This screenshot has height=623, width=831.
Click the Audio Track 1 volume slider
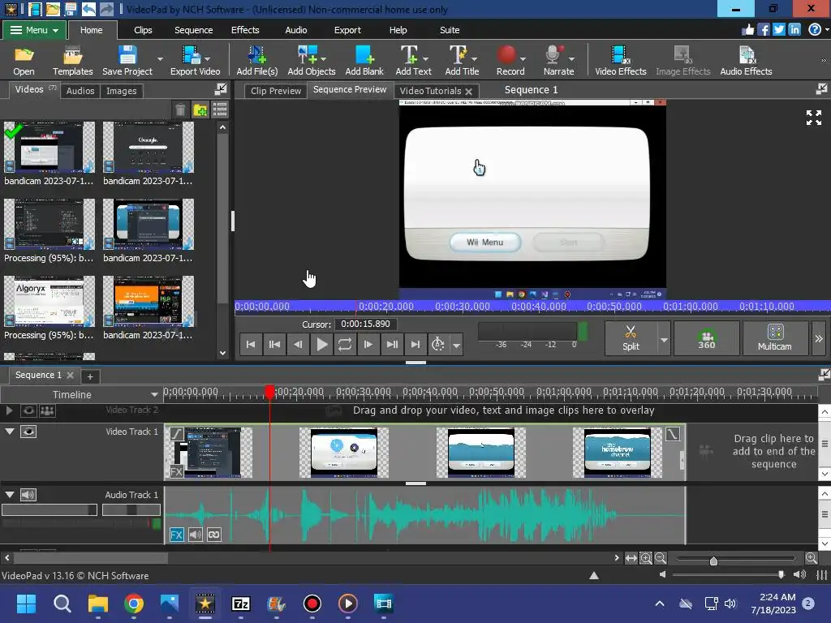[50, 509]
